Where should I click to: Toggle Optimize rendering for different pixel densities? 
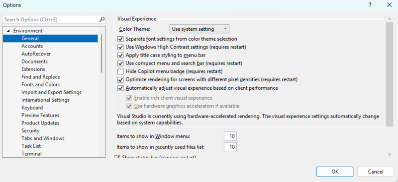pos(120,80)
